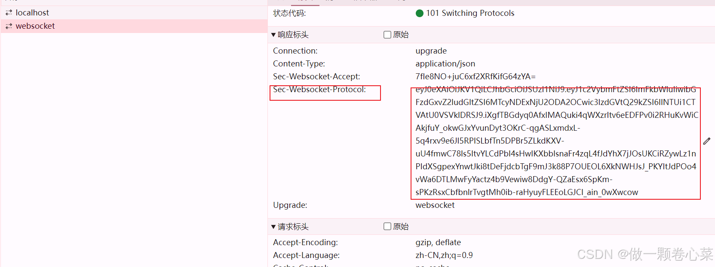Click the zh-CN Accept-Language value
The height and width of the screenshot is (267, 715).
(444, 255)
